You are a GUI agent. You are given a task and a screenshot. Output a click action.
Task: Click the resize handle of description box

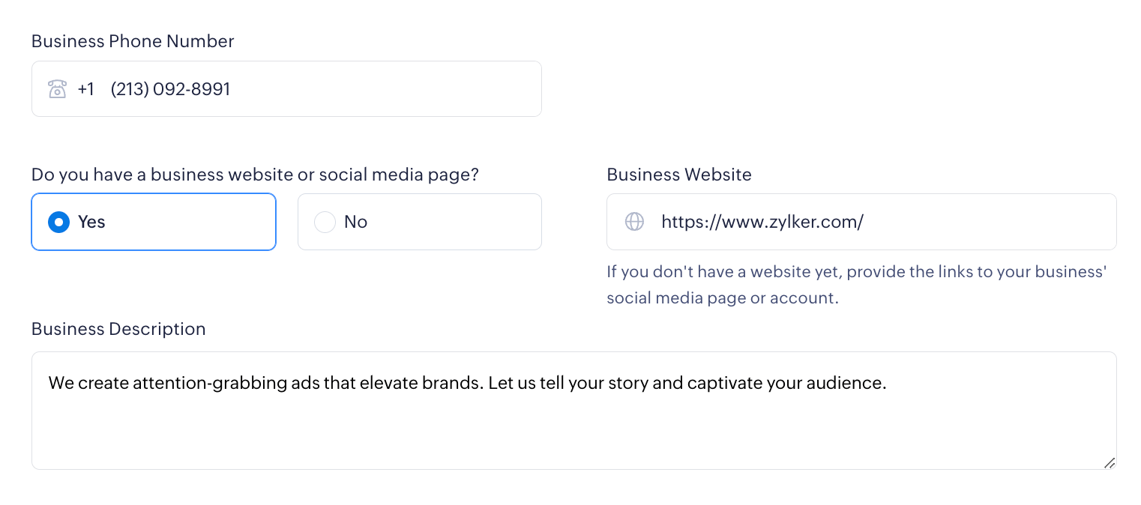[x=1110, y=462]
